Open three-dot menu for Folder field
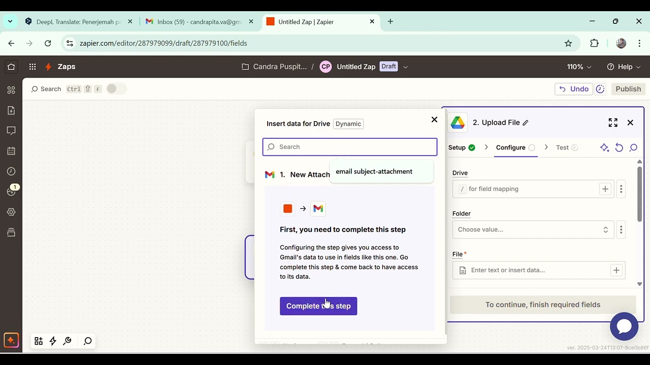This screenshot has height=365, width=650. [x=621, y=230]
